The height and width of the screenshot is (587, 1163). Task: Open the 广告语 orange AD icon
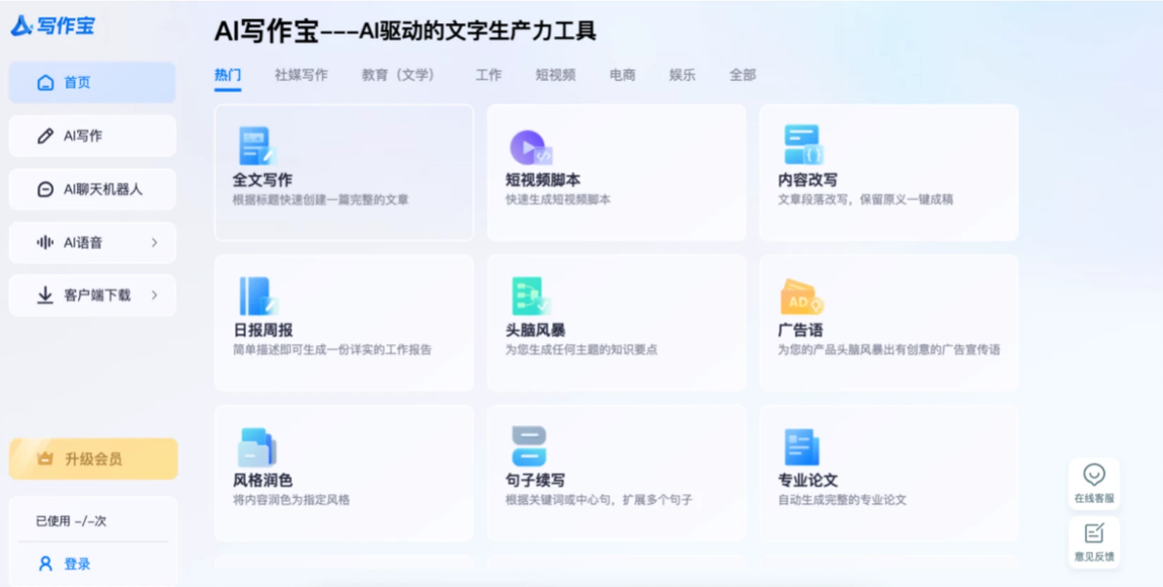tap(802, 296)
